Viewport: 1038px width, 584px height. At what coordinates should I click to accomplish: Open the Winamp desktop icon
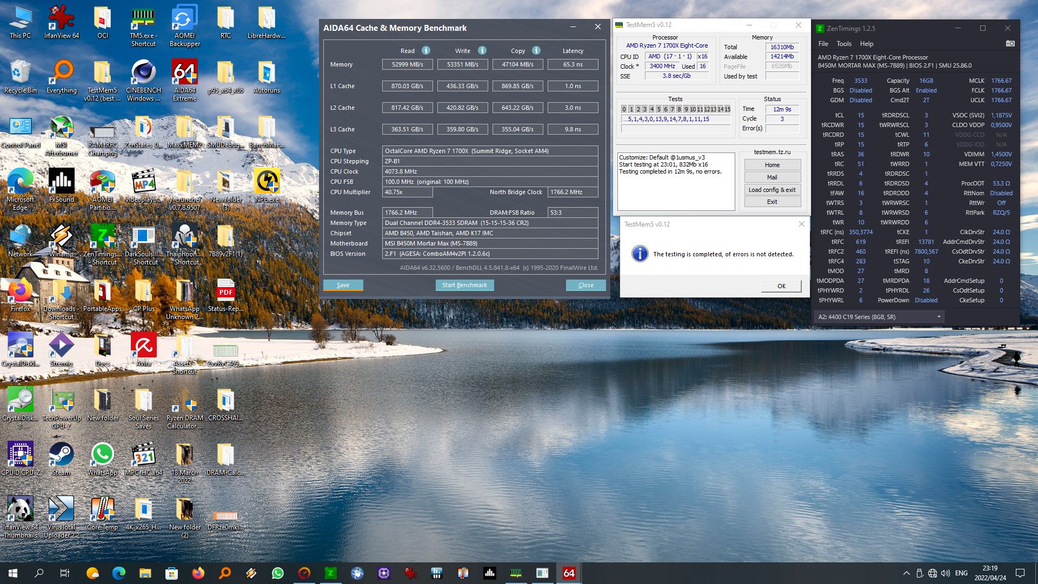pos(62,241)
